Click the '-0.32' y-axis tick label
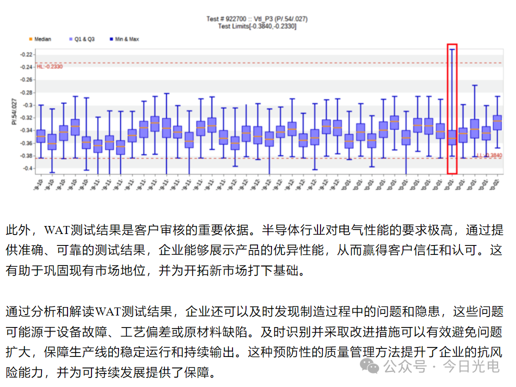 (x=26, y=118)
